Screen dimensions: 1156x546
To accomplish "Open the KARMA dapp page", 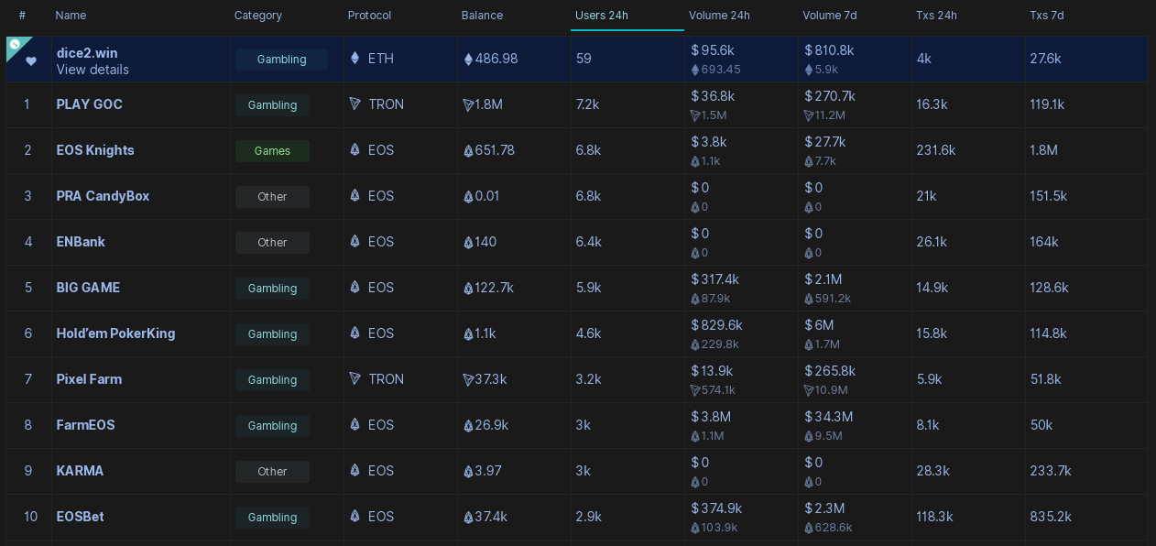I will pos(80,471).
